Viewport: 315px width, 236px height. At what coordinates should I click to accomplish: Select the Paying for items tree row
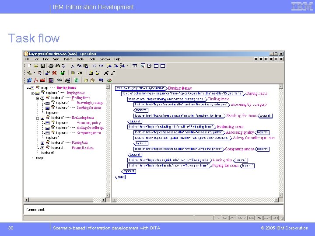(67, 148)
